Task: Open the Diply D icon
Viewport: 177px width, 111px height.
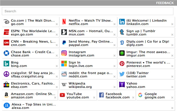Action: point(122,42)
